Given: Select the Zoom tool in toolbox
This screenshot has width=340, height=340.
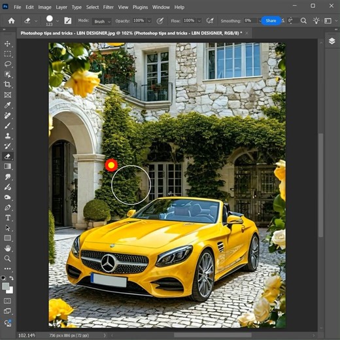Looking at the screenshot, I should point(8,258).
